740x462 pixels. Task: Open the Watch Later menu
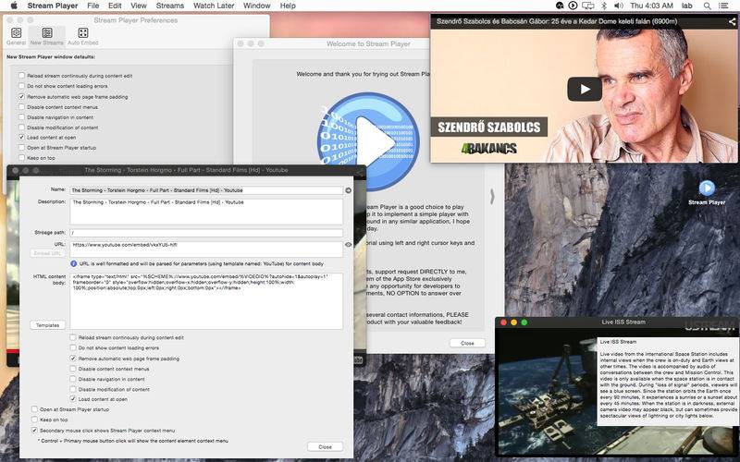click(x=214, y=6)
